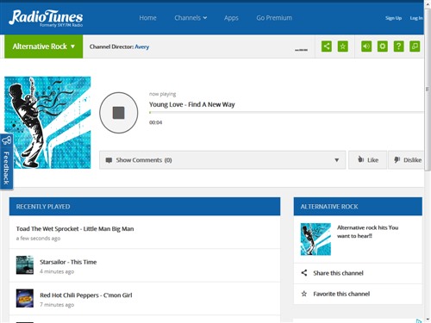Click the song title Young Love - Find A New Way
This screenshot has height=323, width=431.
(x=192, y=104)
